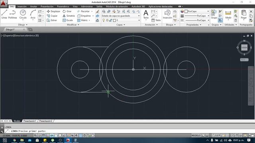Image resolution: width=255 pixels, height=143 pixels.
Task: Open the Inserción ribbon tab
Action: pos(22,6)
